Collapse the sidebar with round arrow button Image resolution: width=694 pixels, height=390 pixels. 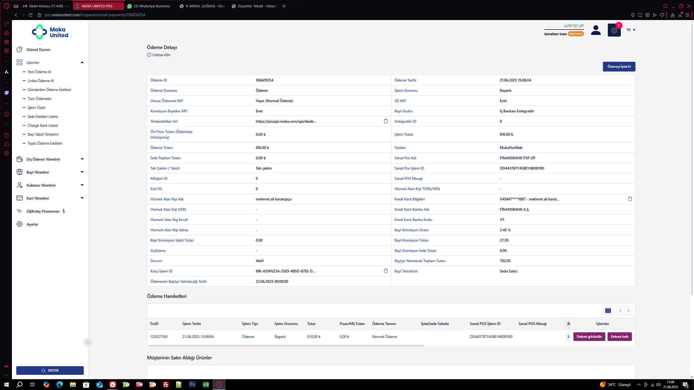88,342
